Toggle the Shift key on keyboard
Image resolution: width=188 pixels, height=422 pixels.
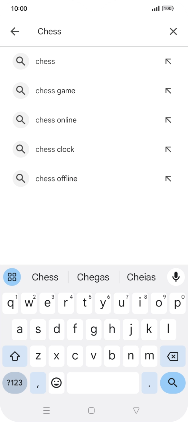pyautogui.click(x=15, y=356)
